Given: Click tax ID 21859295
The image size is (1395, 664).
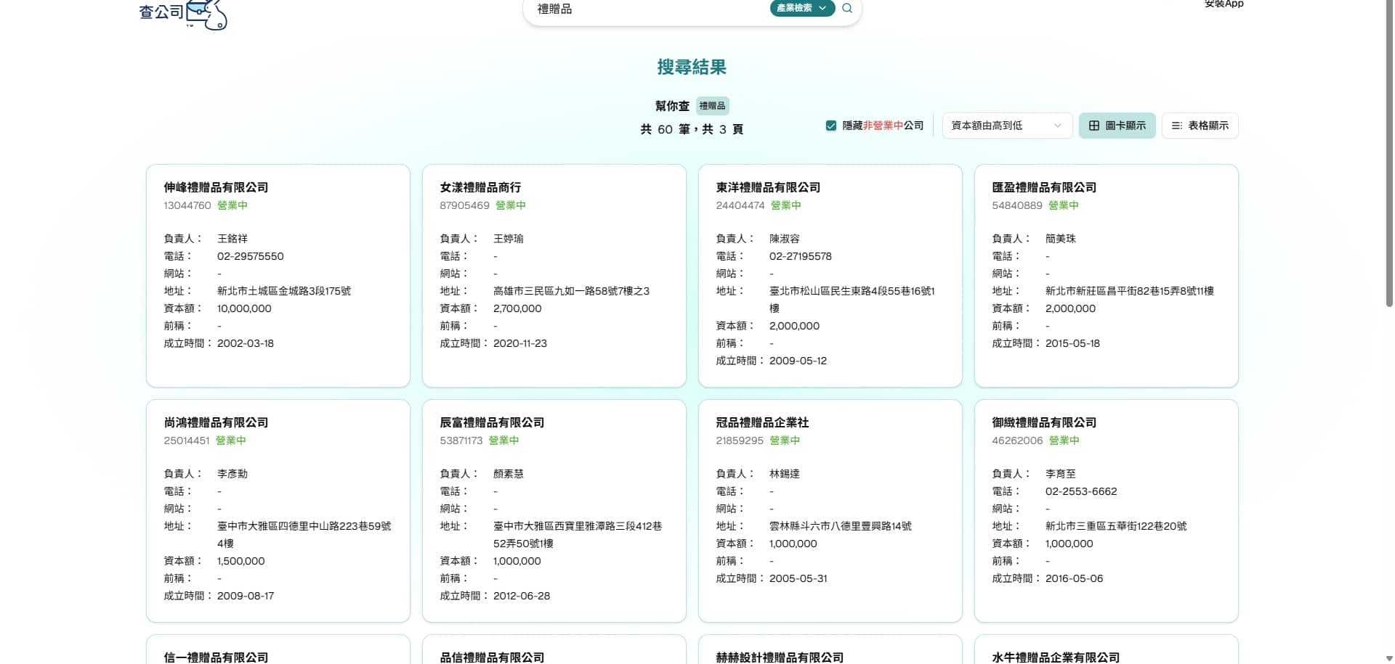Looking at the screenshot, I should pos(740,440).
